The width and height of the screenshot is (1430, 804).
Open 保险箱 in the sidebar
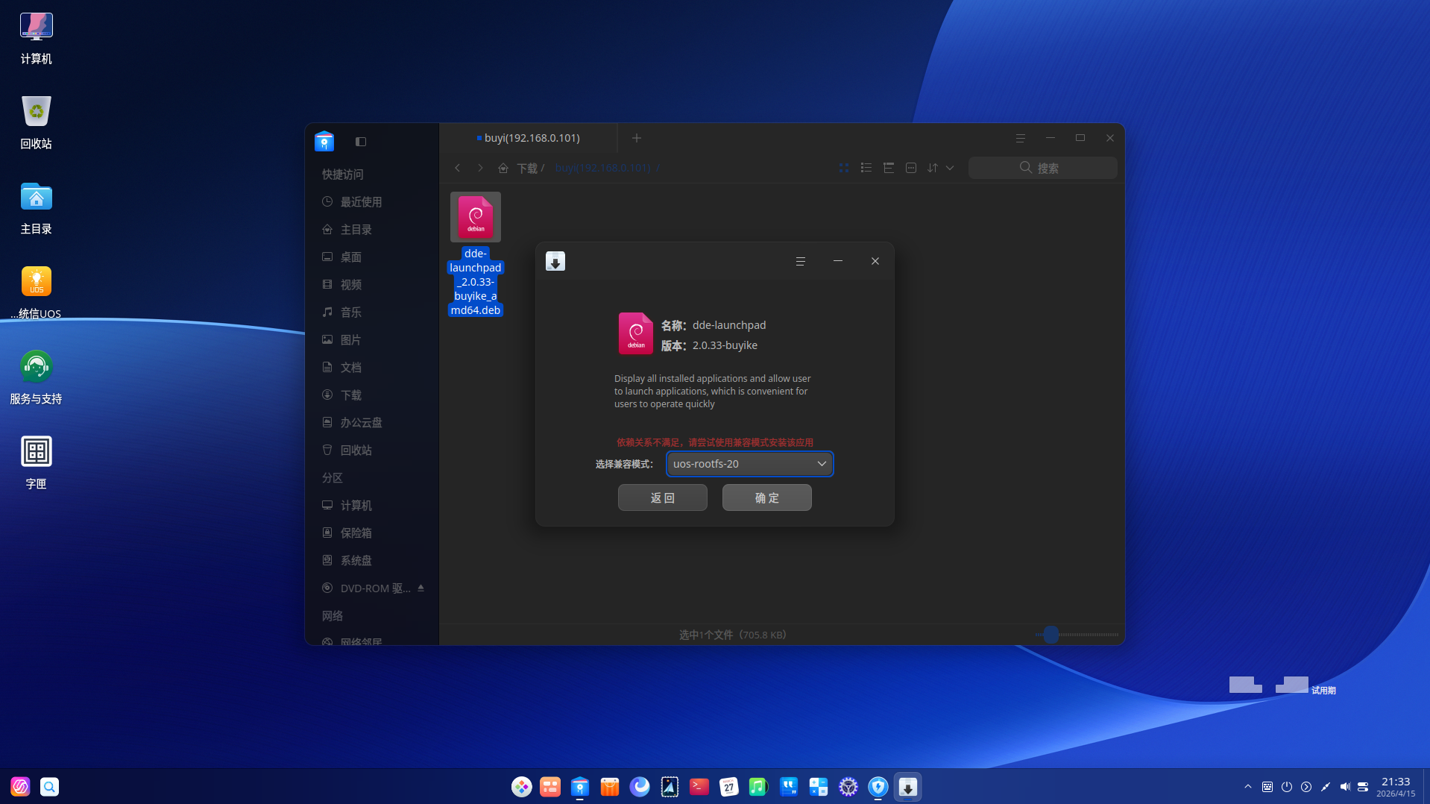tap(371, 533)
